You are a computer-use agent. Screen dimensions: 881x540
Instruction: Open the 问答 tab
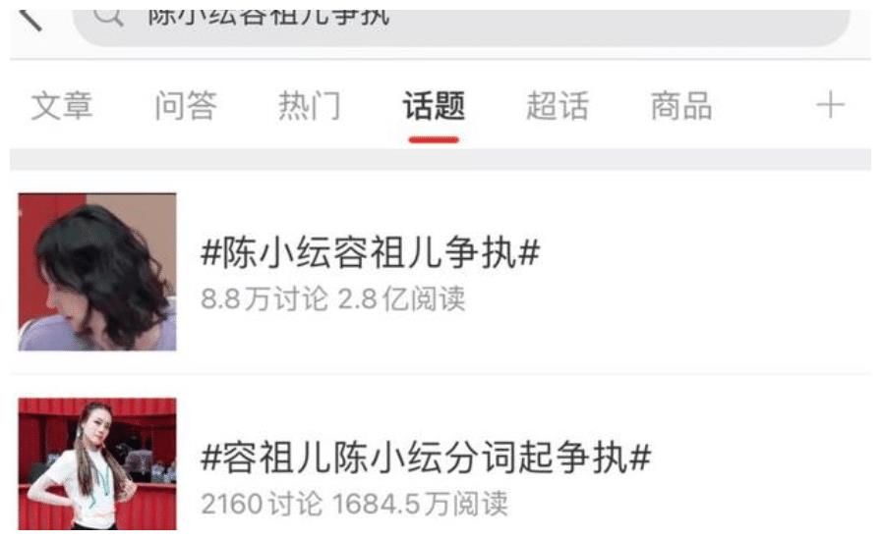186,105
